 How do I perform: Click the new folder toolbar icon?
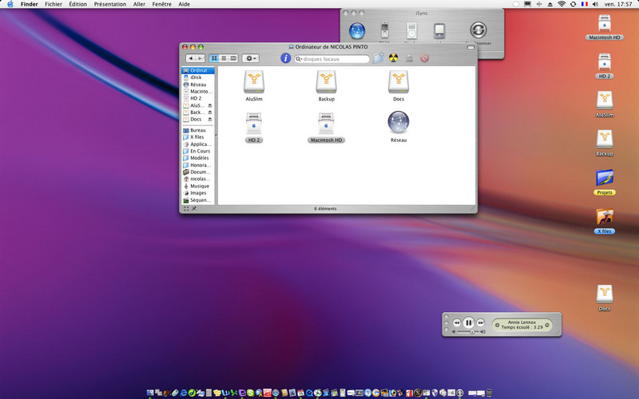point(378,58)
